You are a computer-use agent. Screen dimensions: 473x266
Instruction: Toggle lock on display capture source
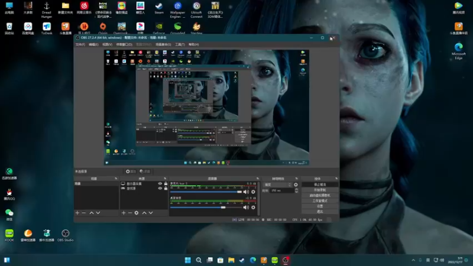[x=166, y=183]
